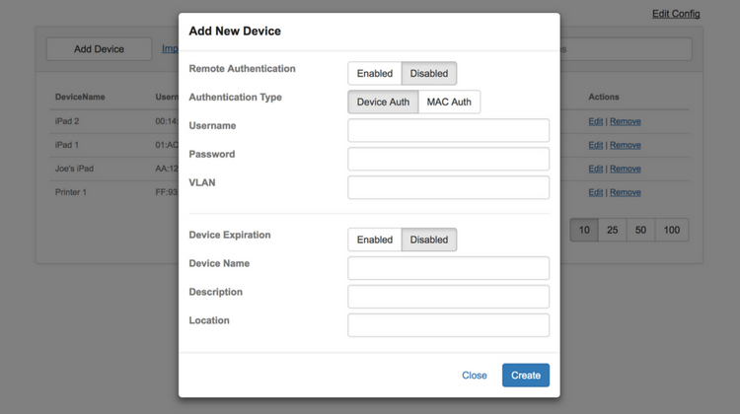Show 10 entries per page
740x414 pixels.
584,230
